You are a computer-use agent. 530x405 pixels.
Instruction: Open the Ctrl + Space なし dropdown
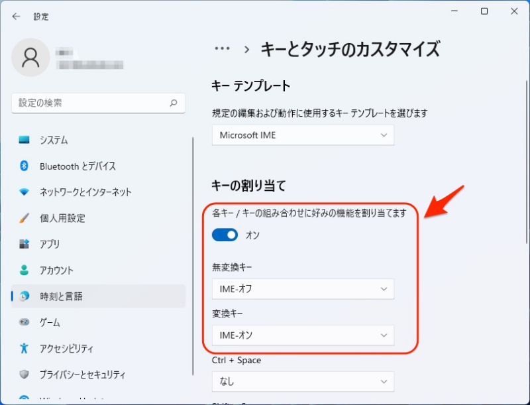click(x=303, y=382)
